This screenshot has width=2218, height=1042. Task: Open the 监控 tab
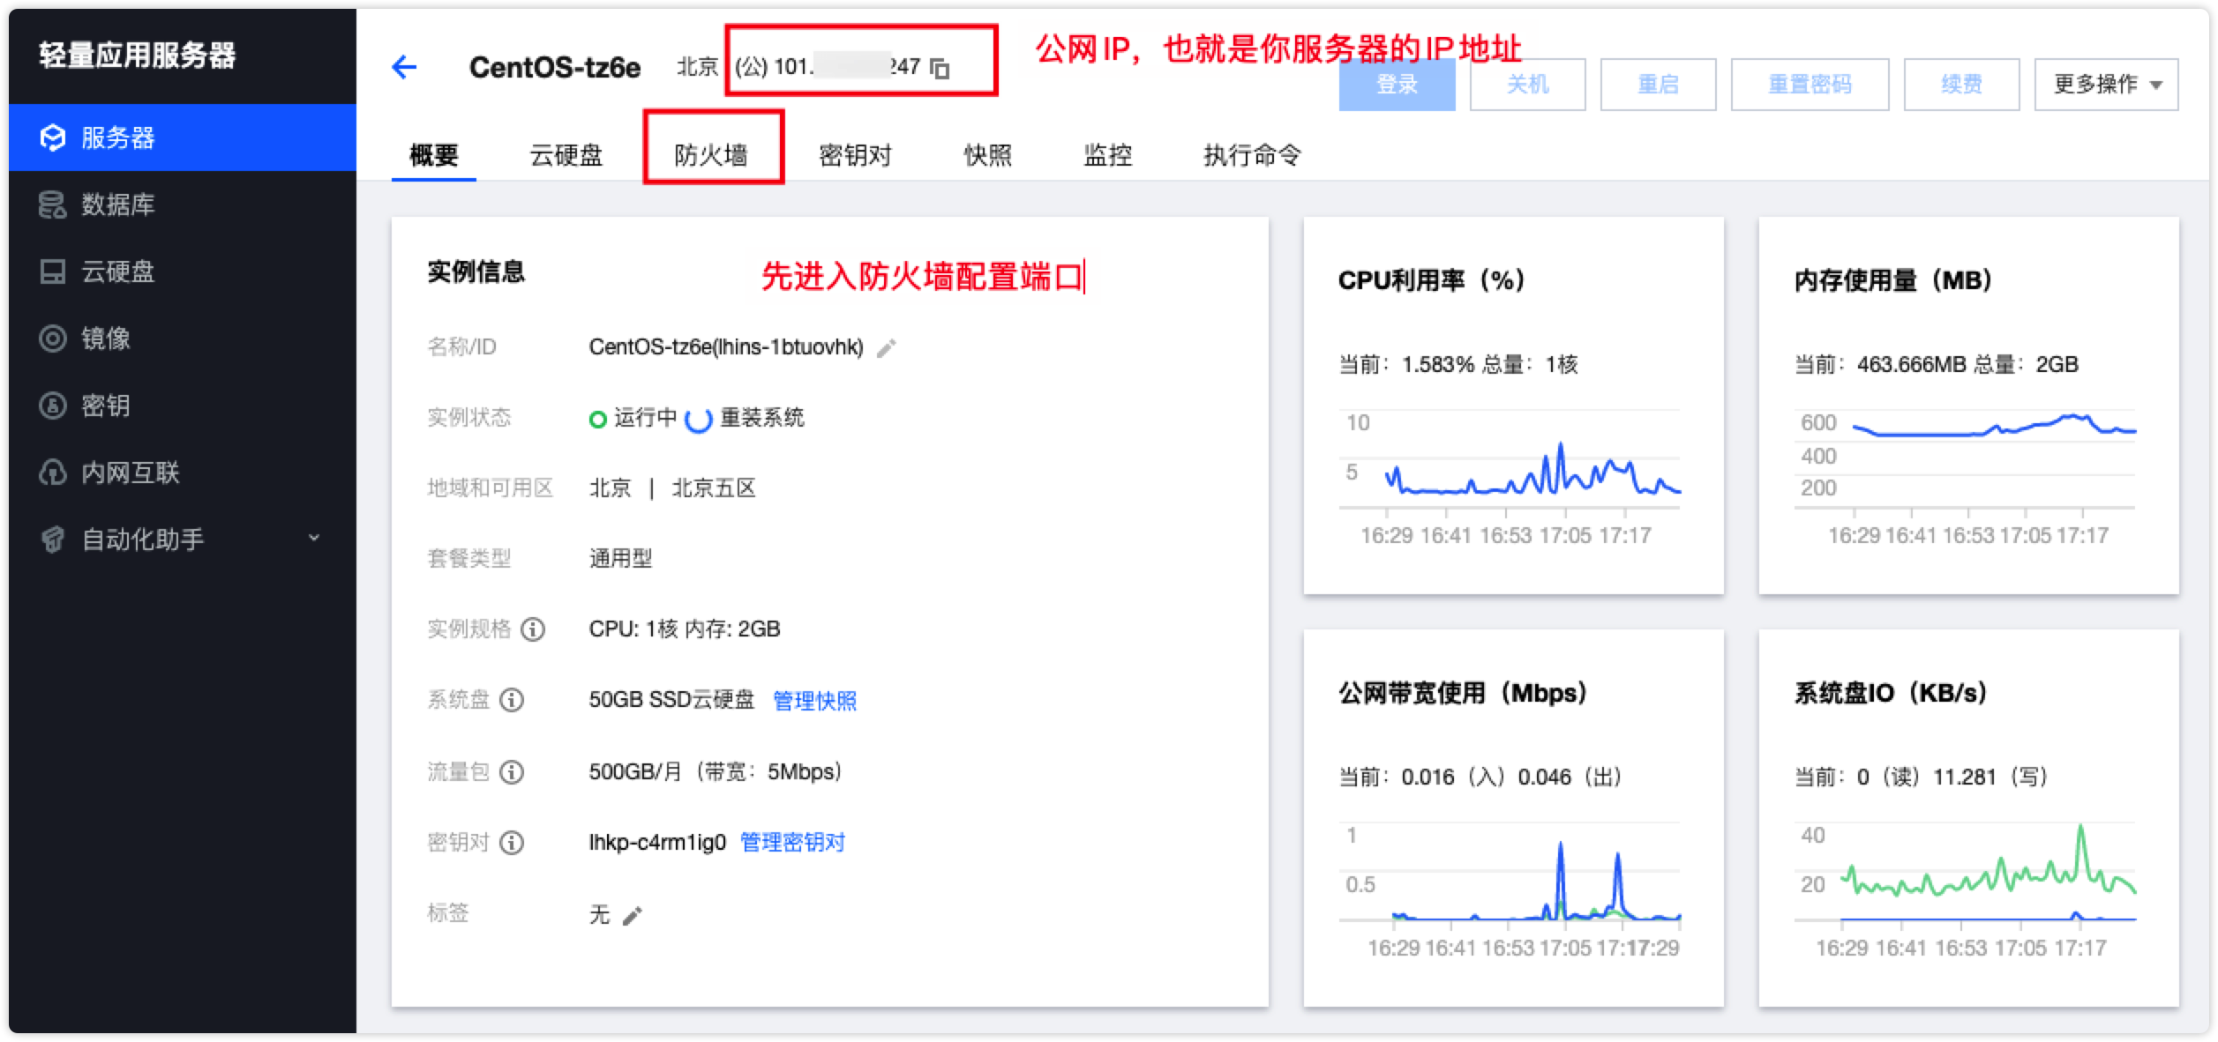coord(1108,155)
